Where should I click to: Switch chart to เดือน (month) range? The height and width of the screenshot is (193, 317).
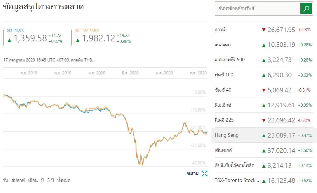(33, 180)
